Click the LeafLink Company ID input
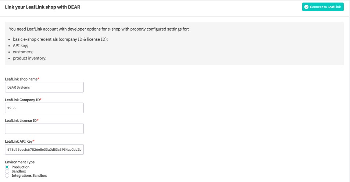Viewport: 350px width, 182px height. 44,108
